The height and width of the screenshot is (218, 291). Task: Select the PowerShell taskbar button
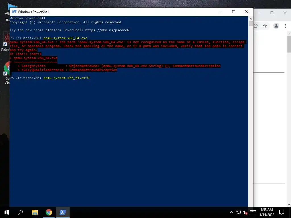63,212
